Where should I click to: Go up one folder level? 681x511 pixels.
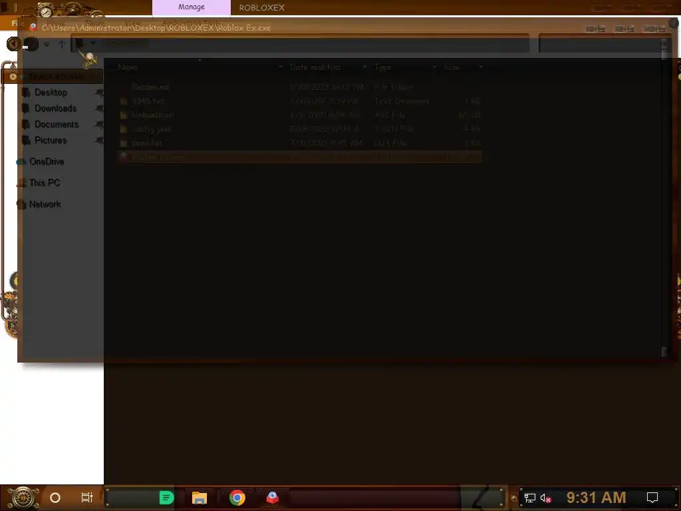click(x=62, y=44)
